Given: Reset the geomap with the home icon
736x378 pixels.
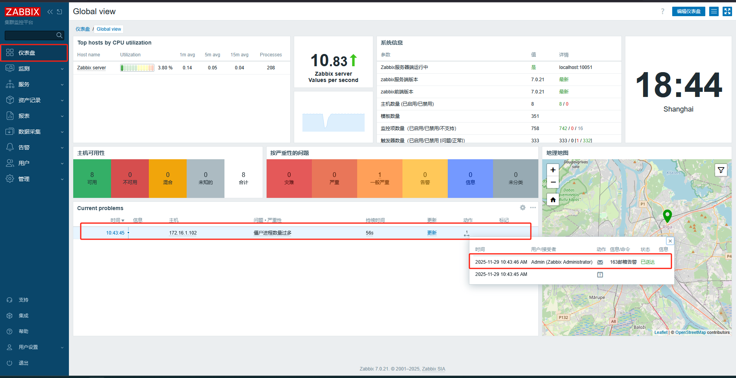Looking at the screenshot, I should click(x=553, y=200).
